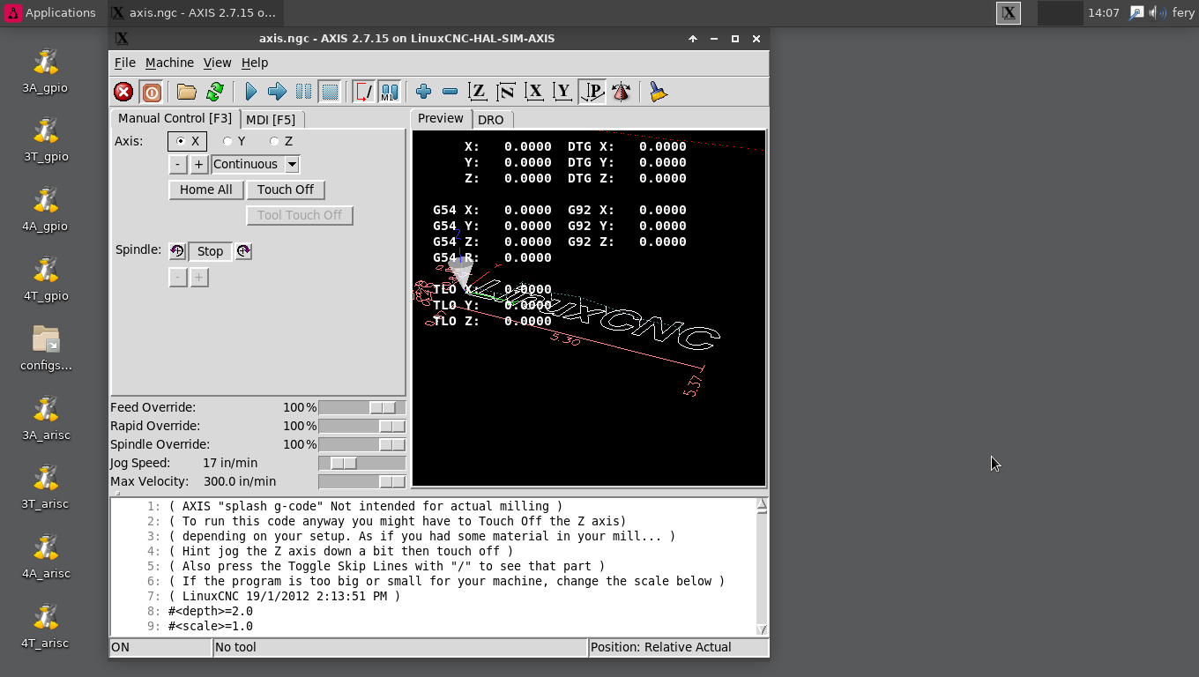Viewport: 1199px width, 677px height.
Task: Select G-code line 1 splash comment
Action: click(x=365, y=506)
